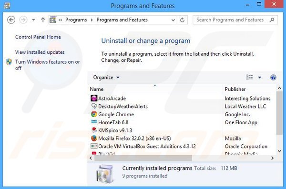Open Control Panel Home link
Viewport: 286px width, 189px height.
coord(38,37)
